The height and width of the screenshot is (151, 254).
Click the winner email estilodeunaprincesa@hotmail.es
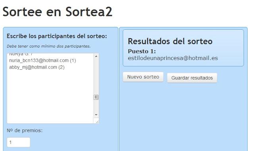tap(173, 58)
